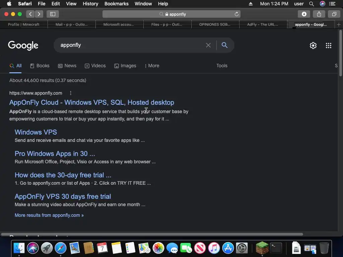Open the Apple menu
Image resolution: width=343 pixels, height=257 pixels.
(9, 4)
